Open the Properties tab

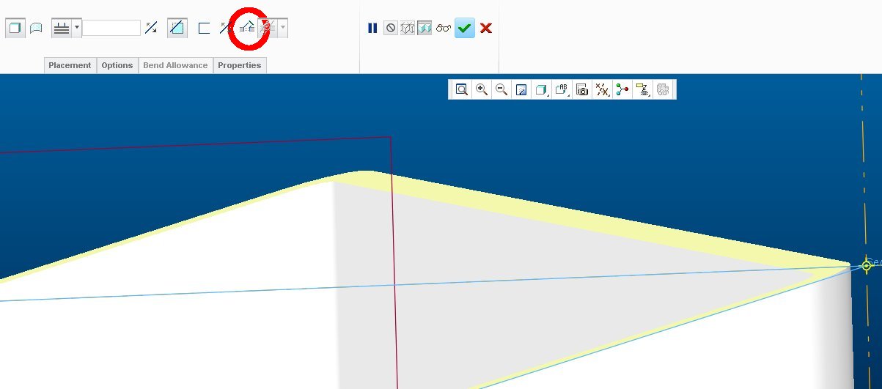pyautogui.click(x=240, y=65)
